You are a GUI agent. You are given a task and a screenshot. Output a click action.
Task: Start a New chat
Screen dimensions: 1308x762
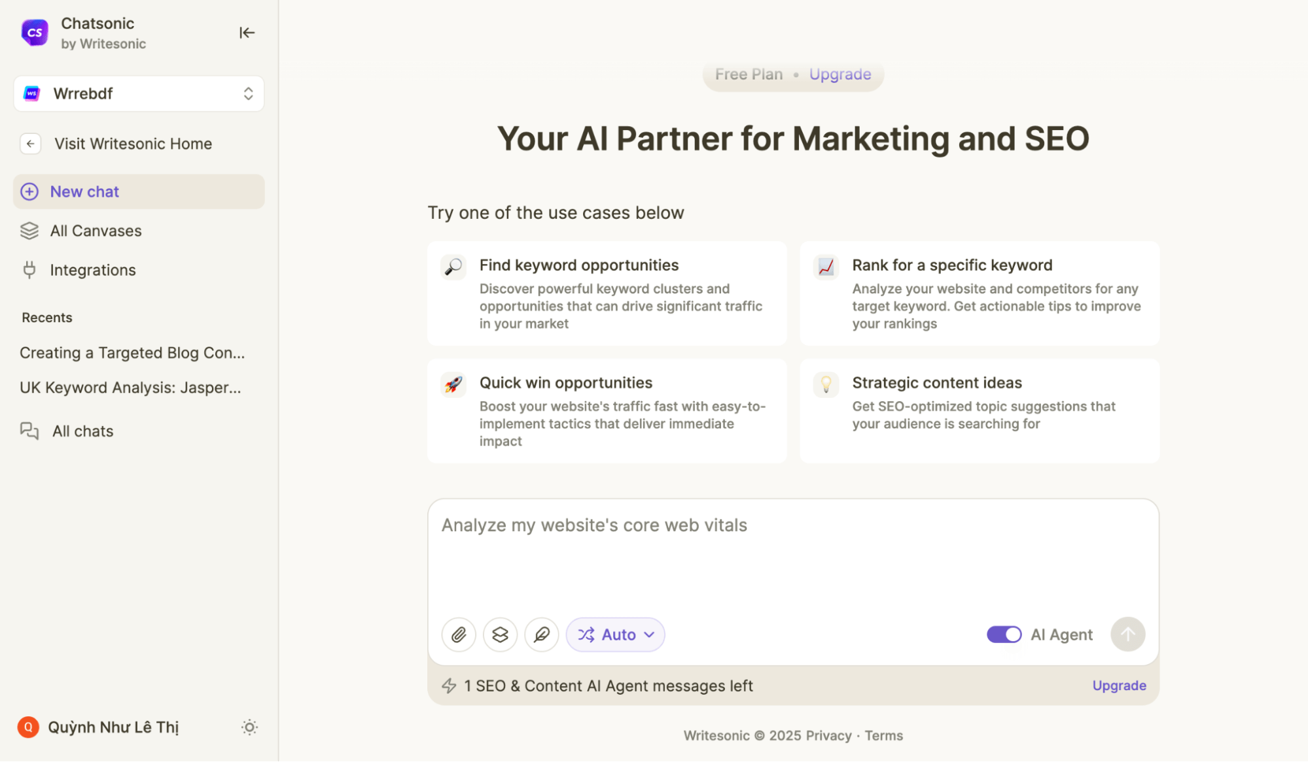pyautogui.click(x=139, y=191)
